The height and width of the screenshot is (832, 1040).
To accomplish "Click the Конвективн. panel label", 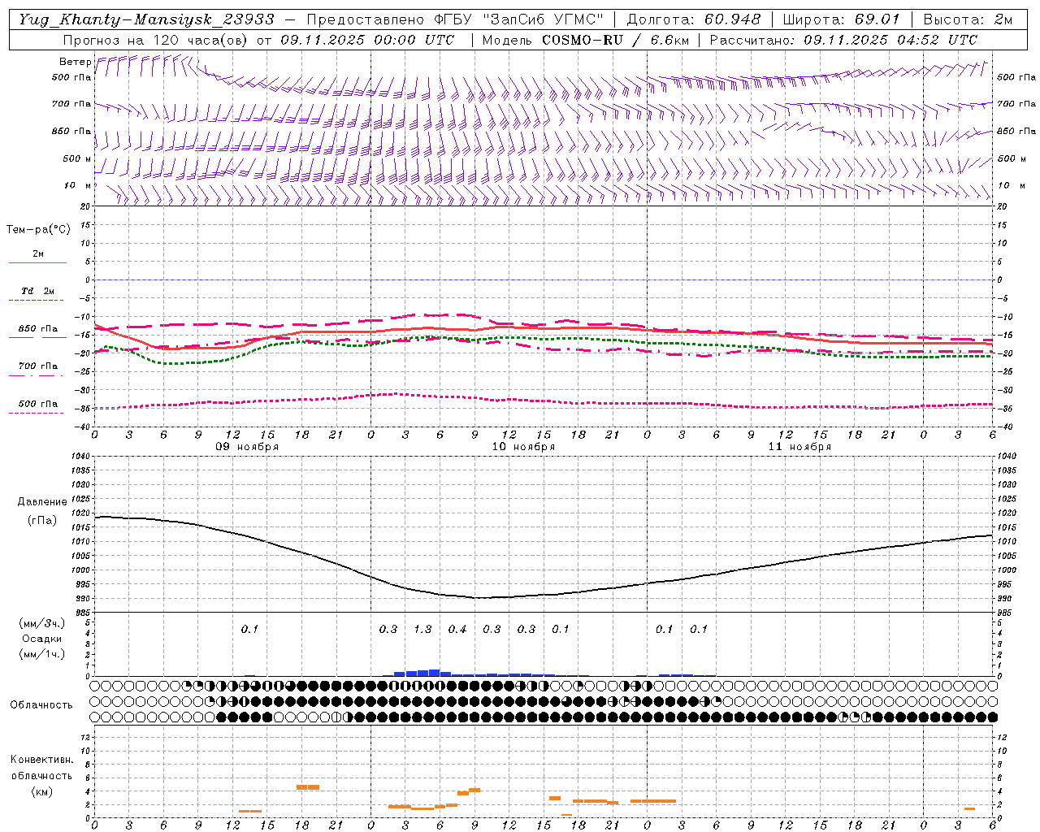I will point(41,760).
